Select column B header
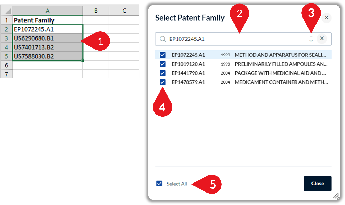 (96, 11)
